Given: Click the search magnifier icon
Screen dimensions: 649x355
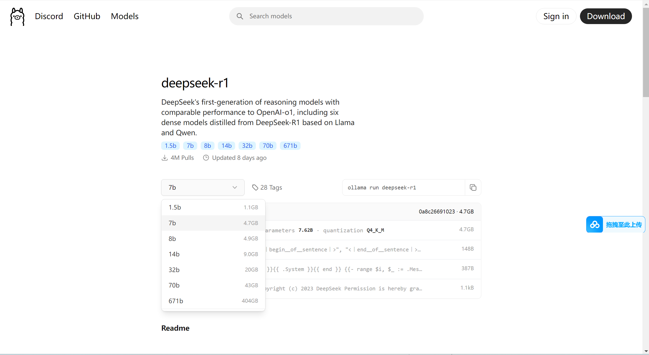Looking at the screenshot, I should (x=240, y=16).
